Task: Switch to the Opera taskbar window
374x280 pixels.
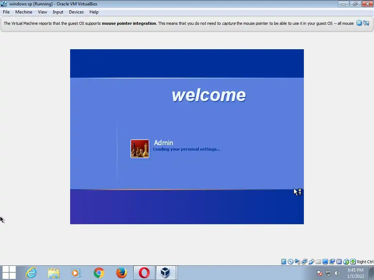Action: (144, 273)
